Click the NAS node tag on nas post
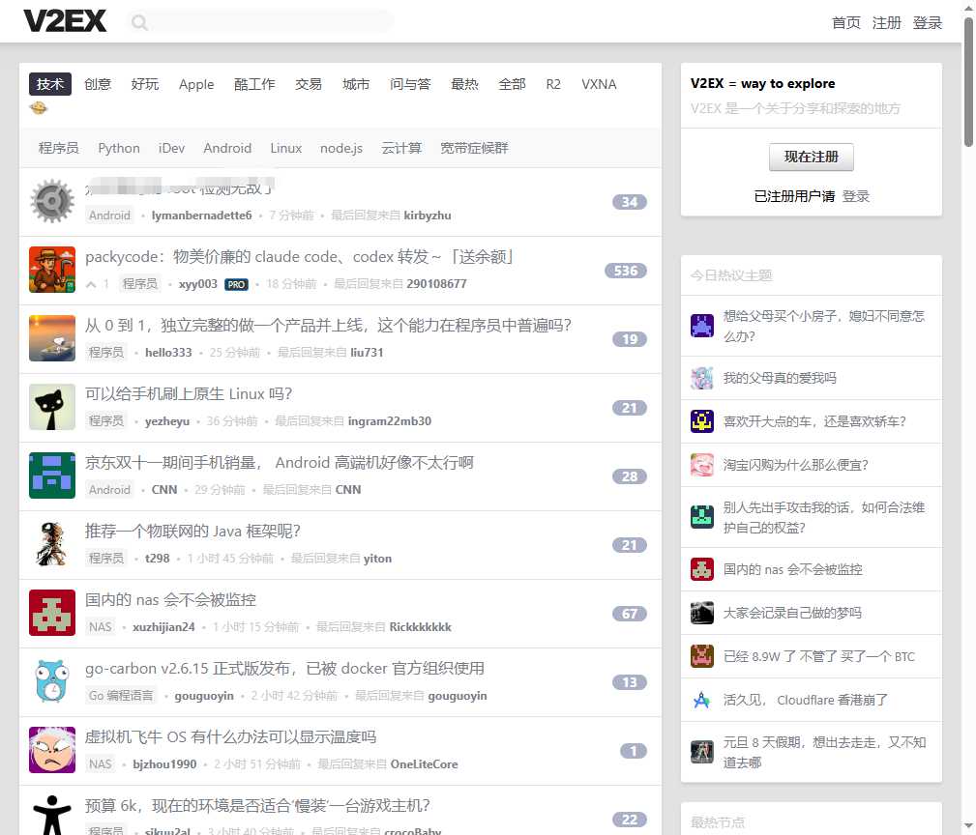This screenshot has height=835, width=976. point(101,627)
